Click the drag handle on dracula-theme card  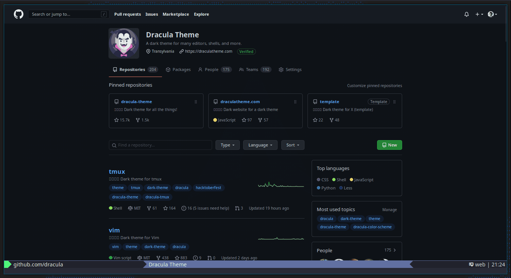tap(196, 102)
